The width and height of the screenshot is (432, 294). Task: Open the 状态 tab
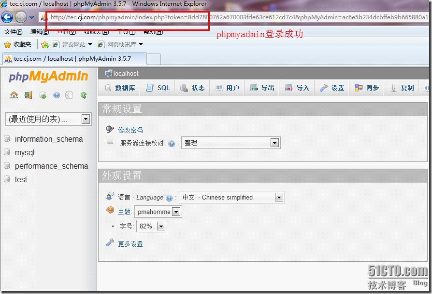click(192, 88)
